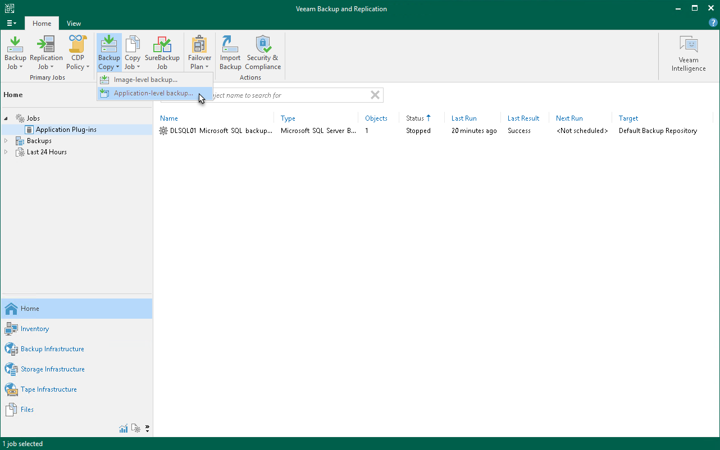The width and height of the screenshot is (720, 450).
Task: Open the Veeam Intelligence assistant
Action: coord(689,54)
